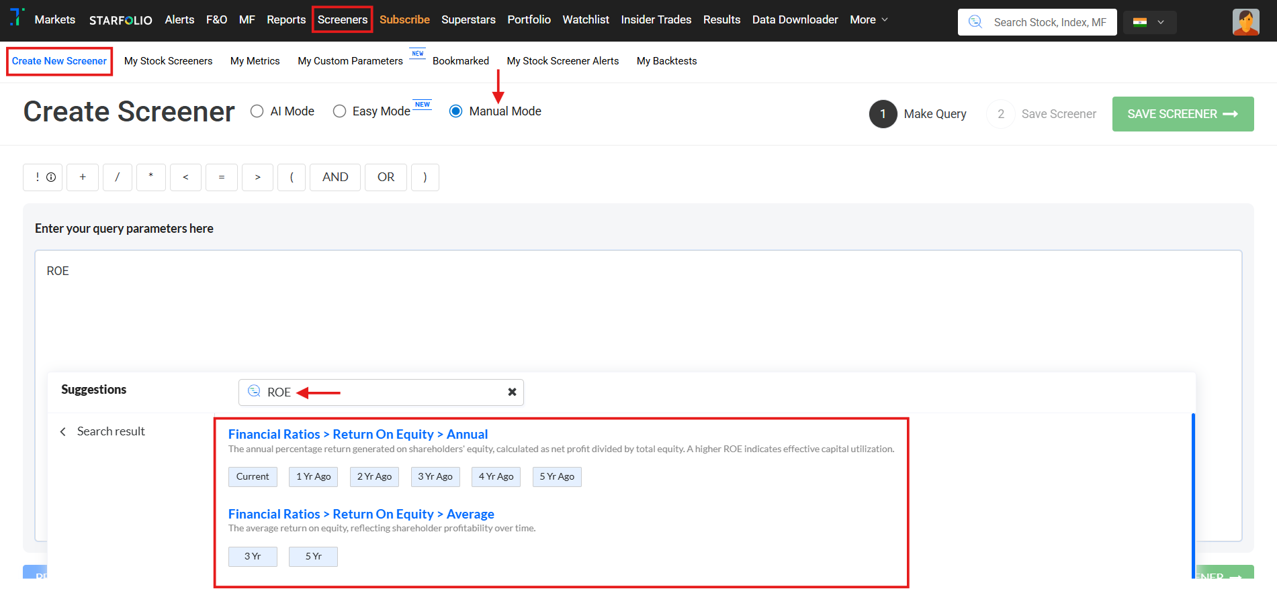Open Watchlist in the navigation bar
Viewport: 1277px width, 589px height.
pyautogui.click(x=586, y=19)
